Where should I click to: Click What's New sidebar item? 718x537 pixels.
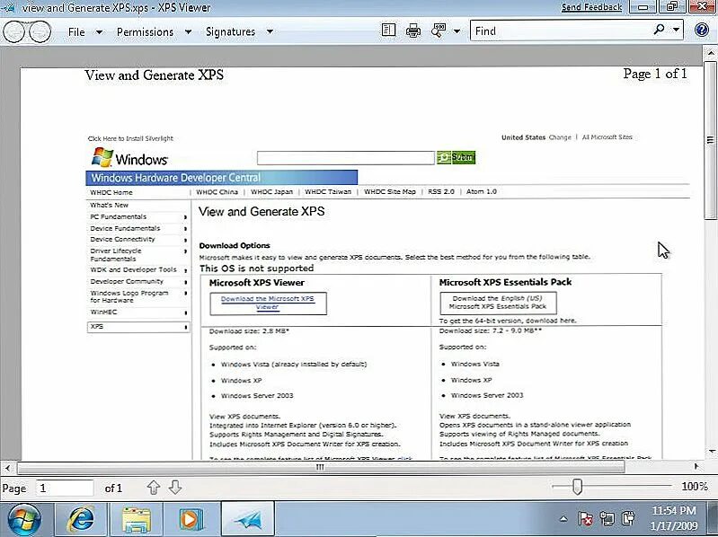coord(109,205)
